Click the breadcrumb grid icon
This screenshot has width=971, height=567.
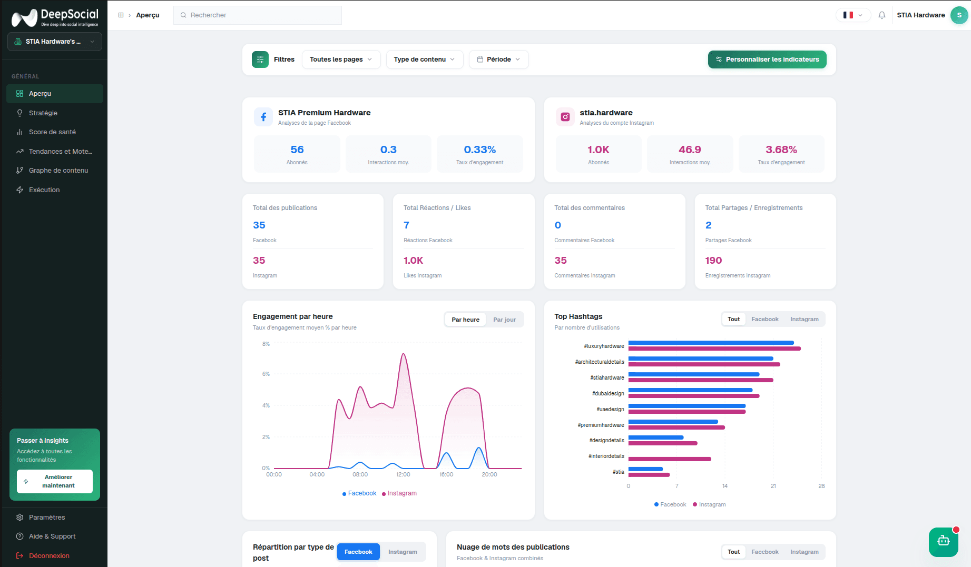[121, 15]
